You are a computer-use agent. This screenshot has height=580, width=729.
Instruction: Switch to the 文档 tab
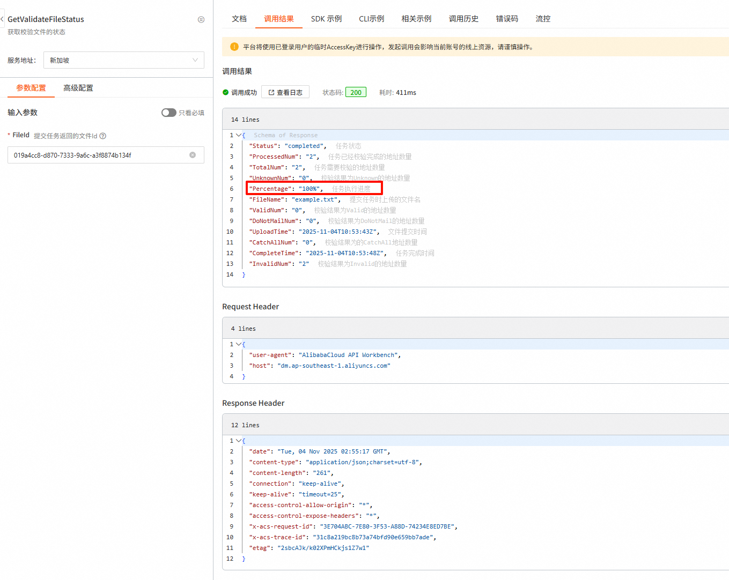[239, 19]
